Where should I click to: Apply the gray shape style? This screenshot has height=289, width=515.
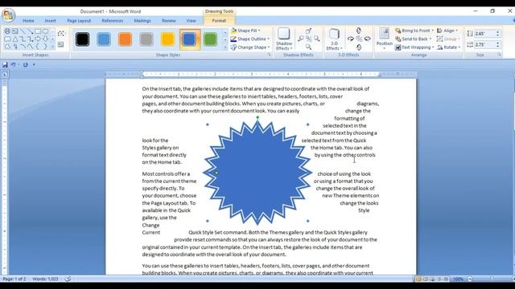tap(146, 39)
